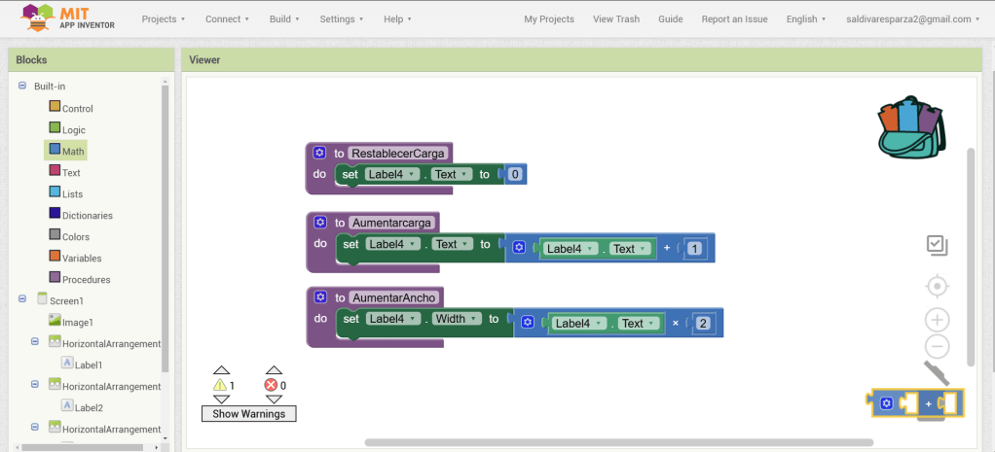Open the backpack icon in the viewer
The image size is (995, 452).
[x=910, y=126]
